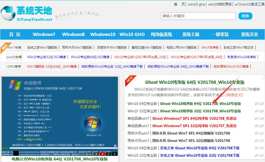Select the active red slide 3 indicator
The height and width of the screenshot is (162, 265).
[102, 154]
